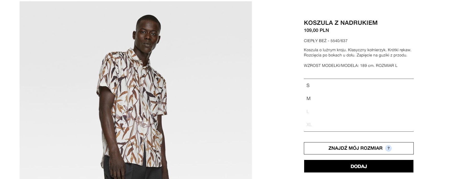
Task: Open ZNAJDŹ MÓJ ROZMIAR size finder
Action: tap(359, 148)
